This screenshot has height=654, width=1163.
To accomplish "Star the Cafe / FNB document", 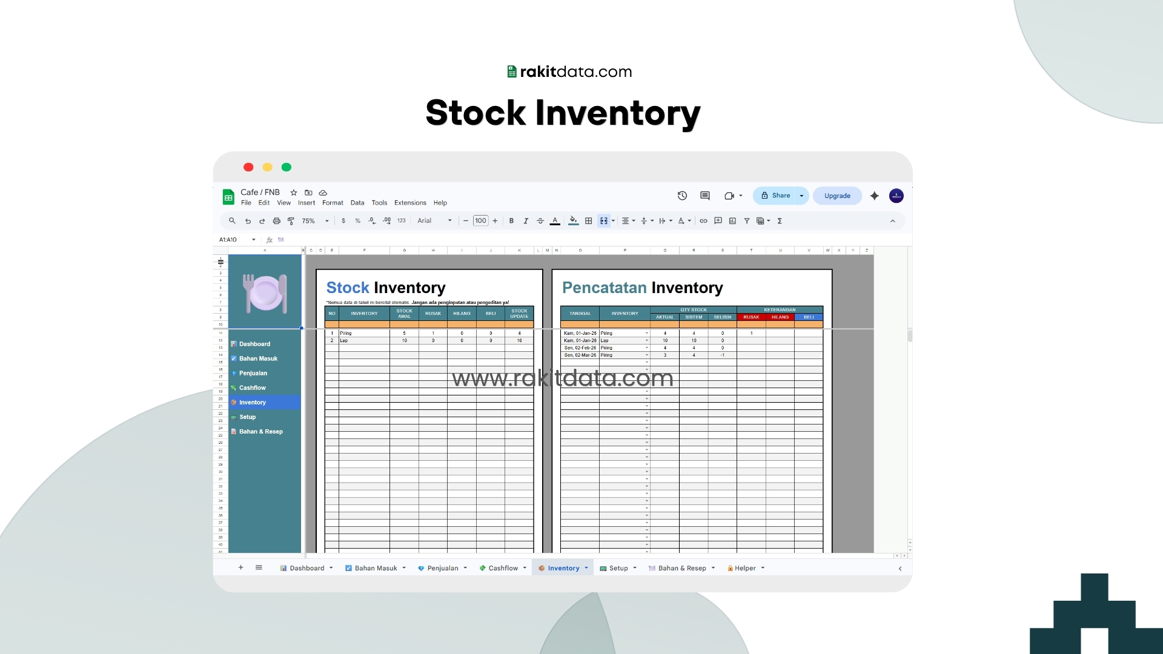I will click(294, 193).
